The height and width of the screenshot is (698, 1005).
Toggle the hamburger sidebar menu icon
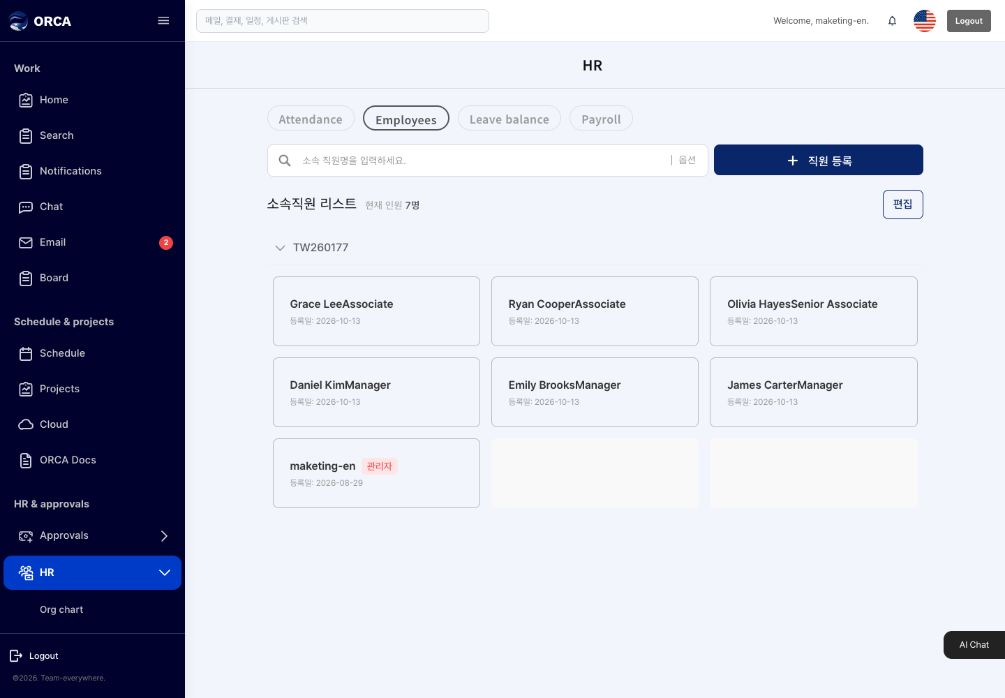pos(163,21)
